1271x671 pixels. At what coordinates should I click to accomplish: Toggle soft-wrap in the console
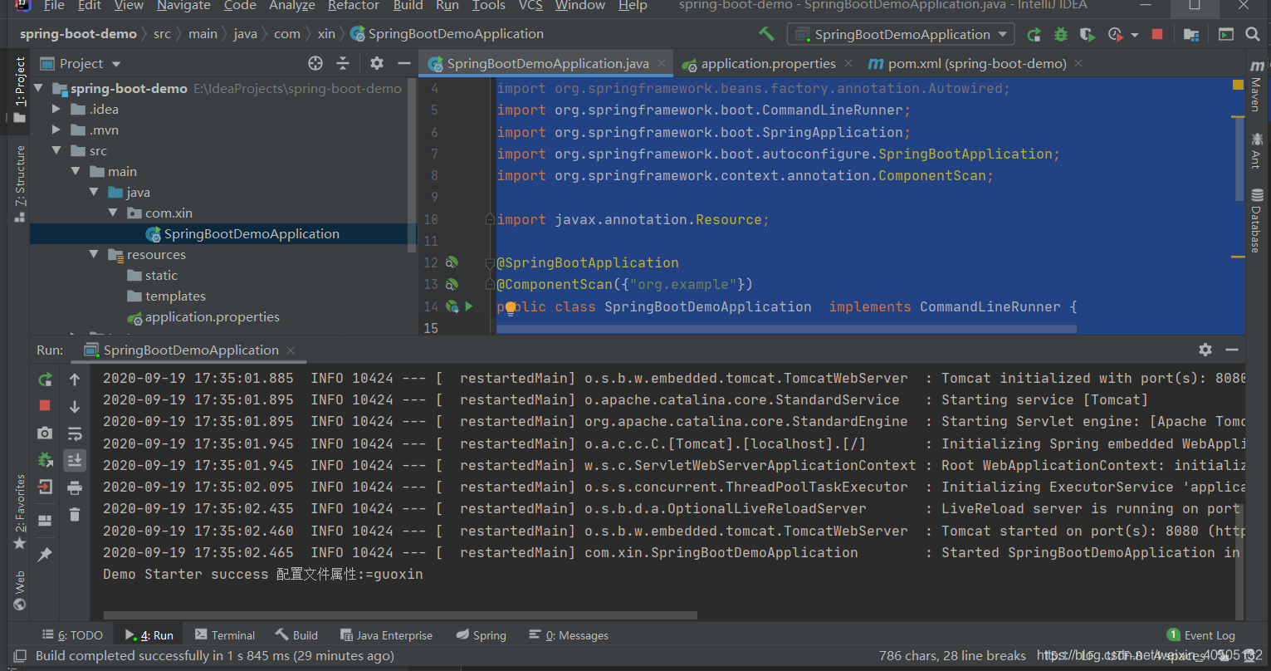tap(75, 433)
